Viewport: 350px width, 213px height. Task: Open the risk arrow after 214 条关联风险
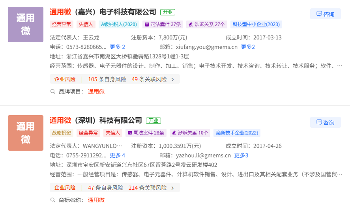pos(172,188)
